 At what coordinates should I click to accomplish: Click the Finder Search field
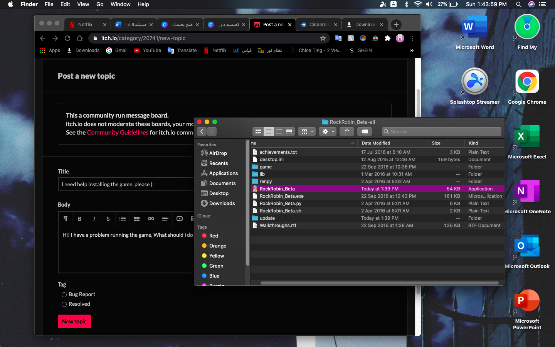coord(442,131)
